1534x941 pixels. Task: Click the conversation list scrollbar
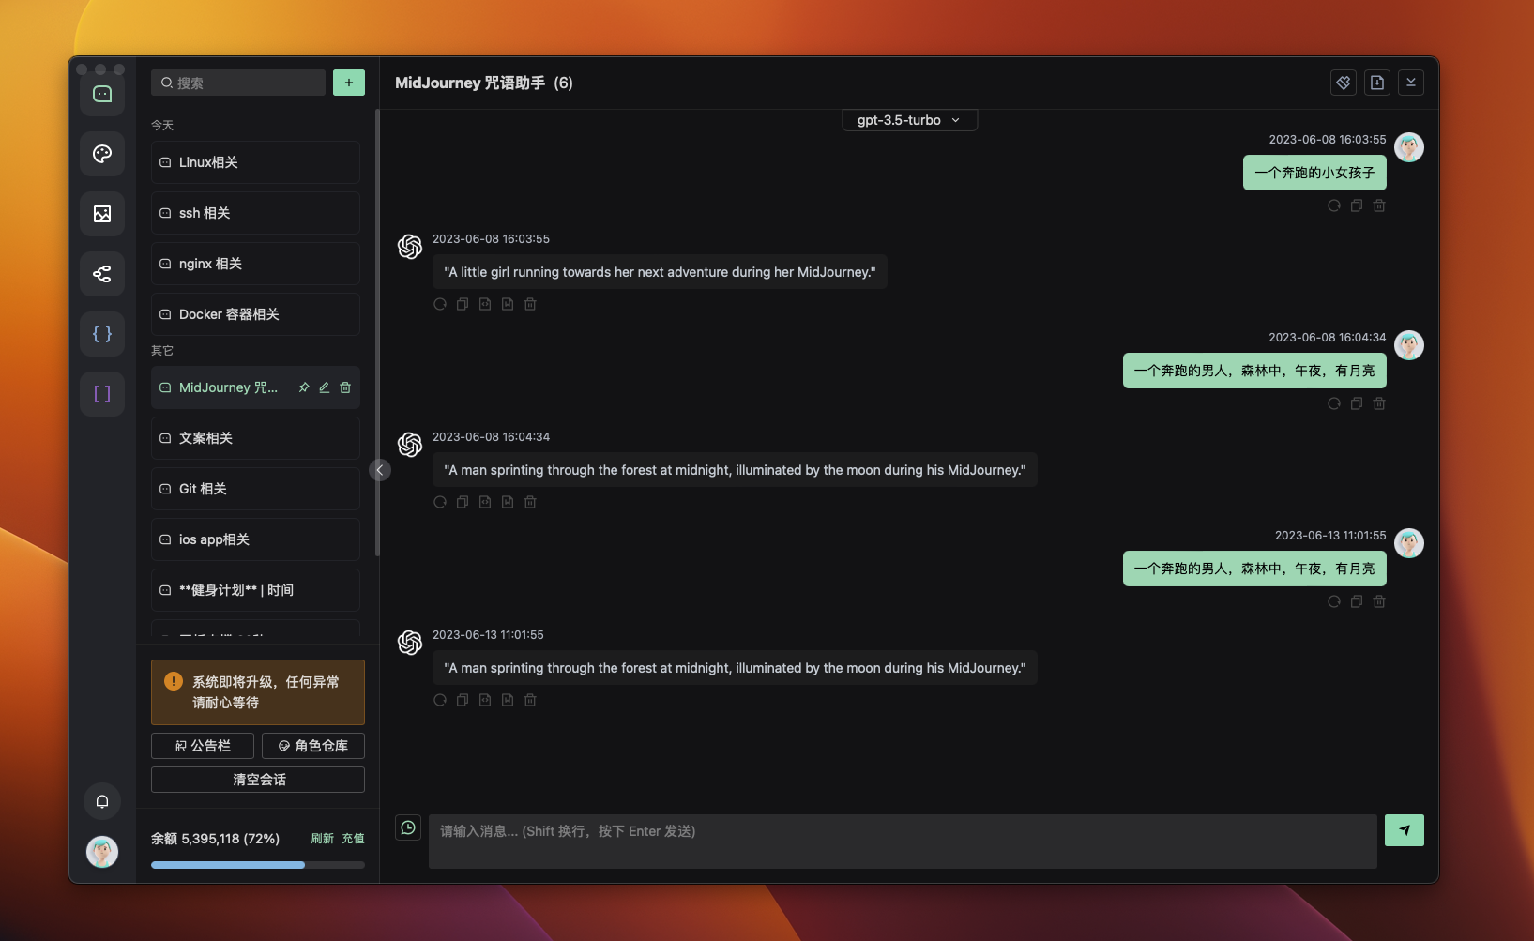(377, 333)
